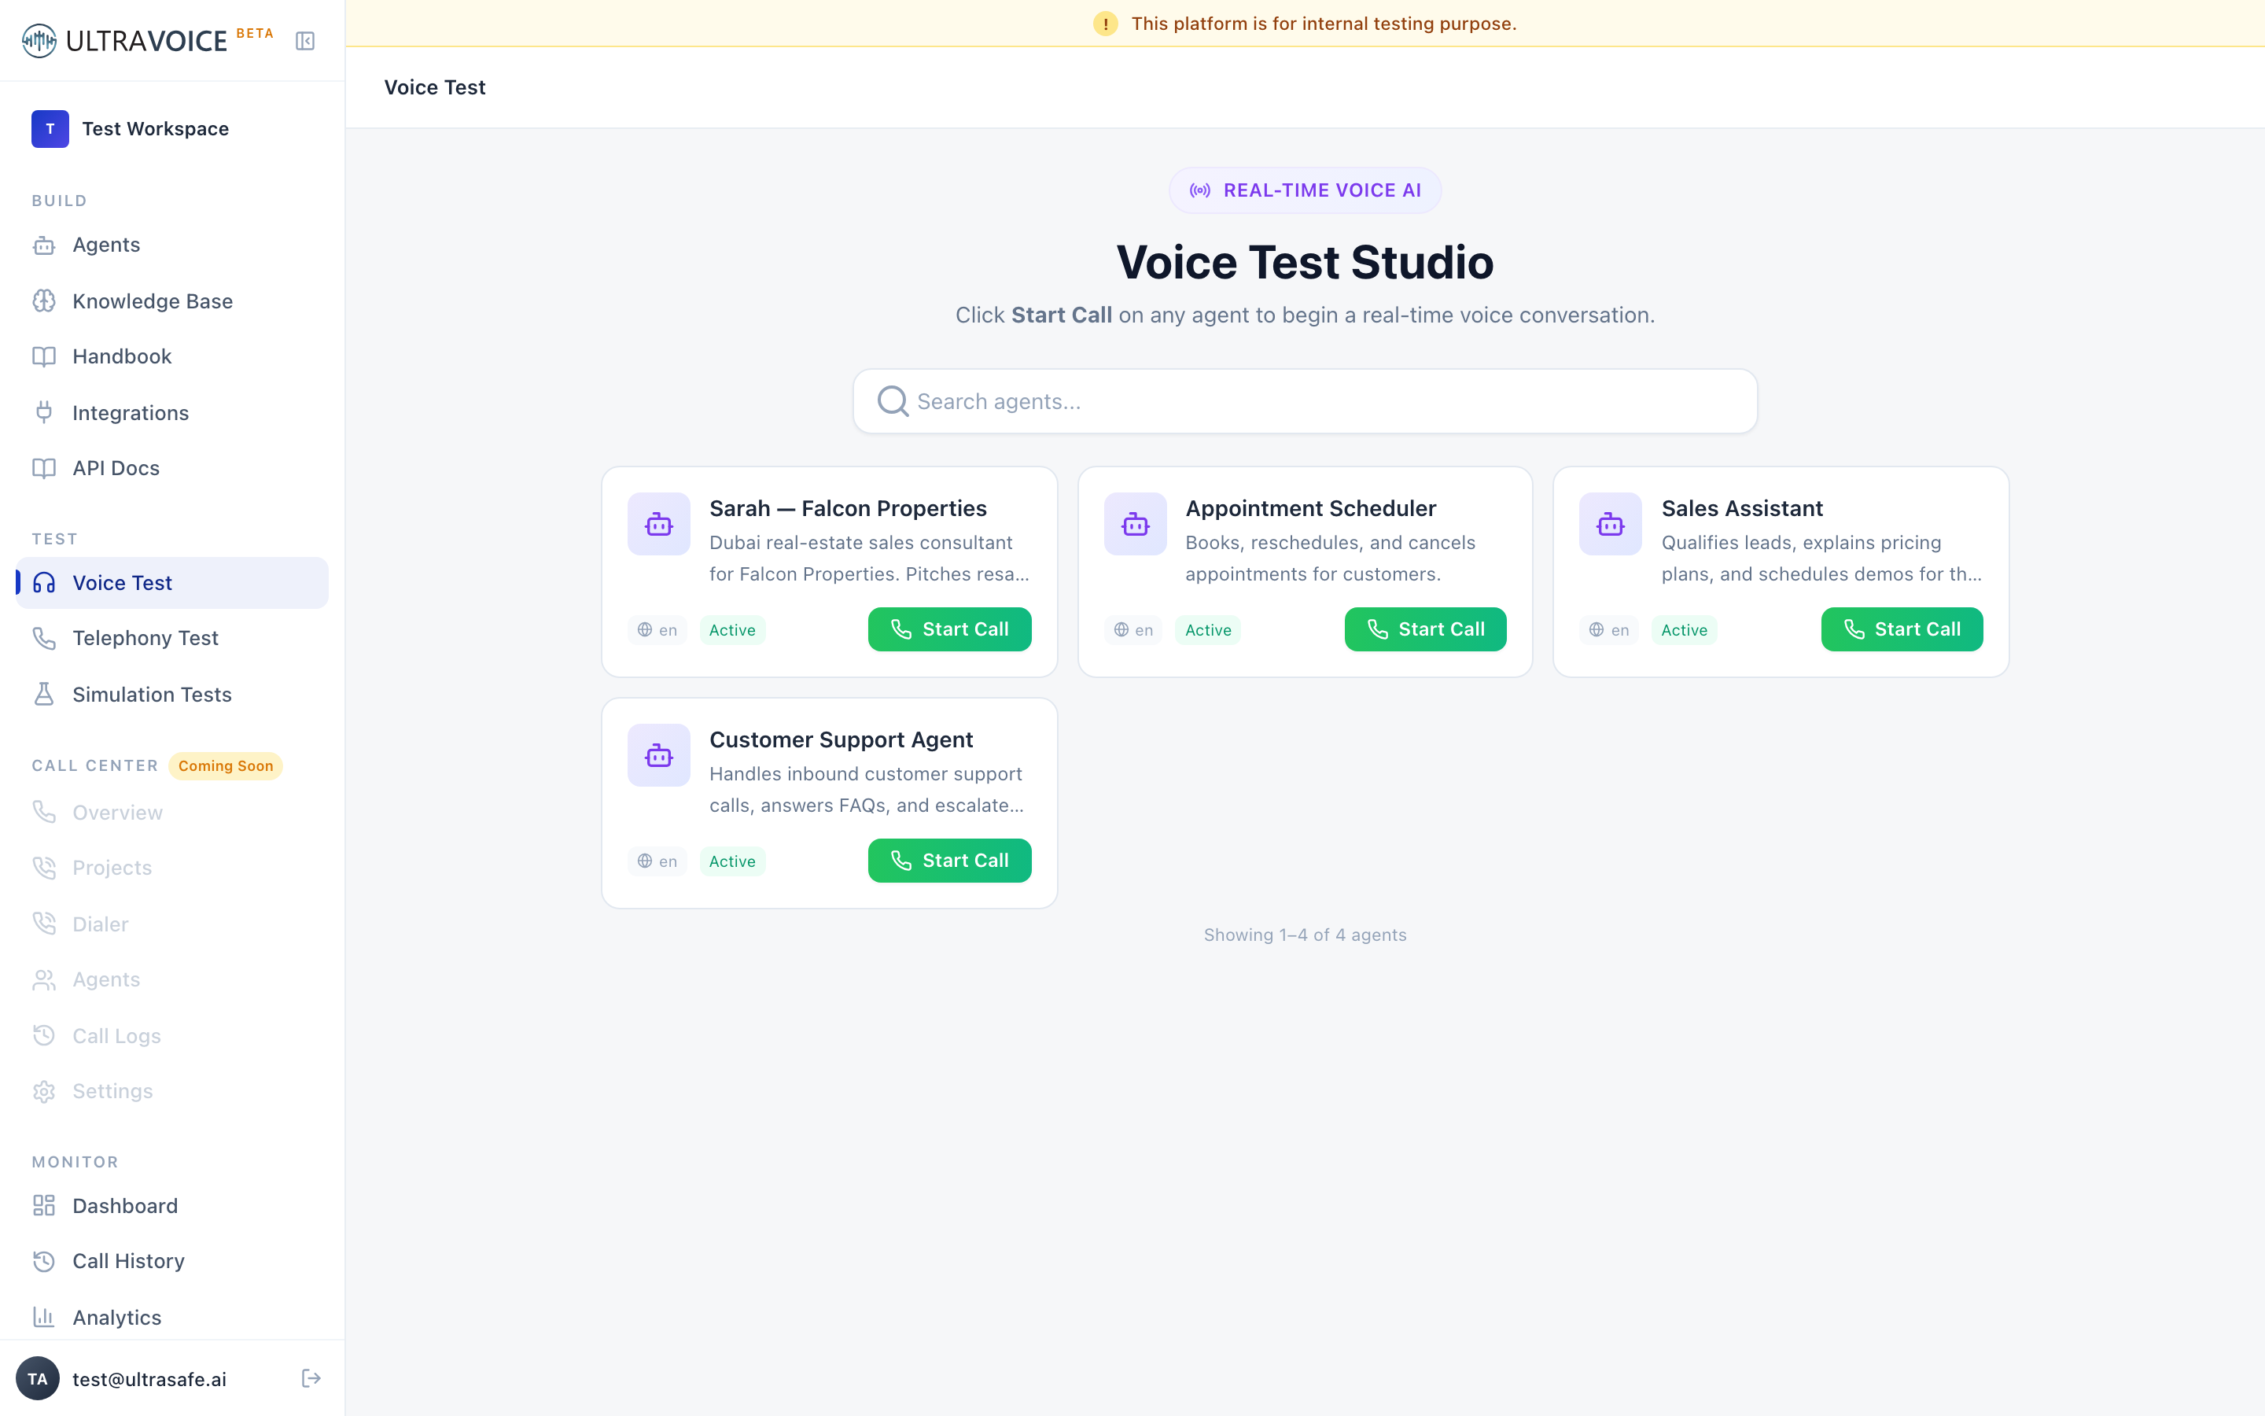Log out using the exit icon
Viewport: 2265px width, 1416px height.
coord(311,1377)
